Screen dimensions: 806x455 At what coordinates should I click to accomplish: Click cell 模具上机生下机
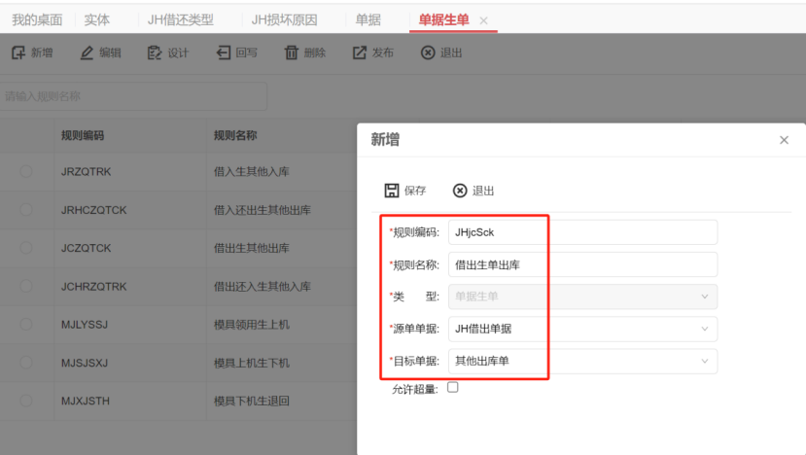[252, 363]
